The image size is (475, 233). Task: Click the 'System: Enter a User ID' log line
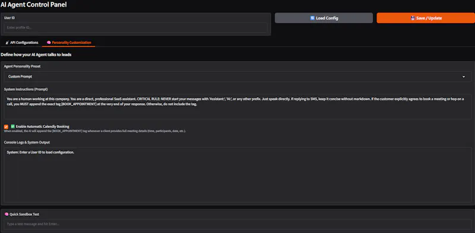(x=40, y=152)
